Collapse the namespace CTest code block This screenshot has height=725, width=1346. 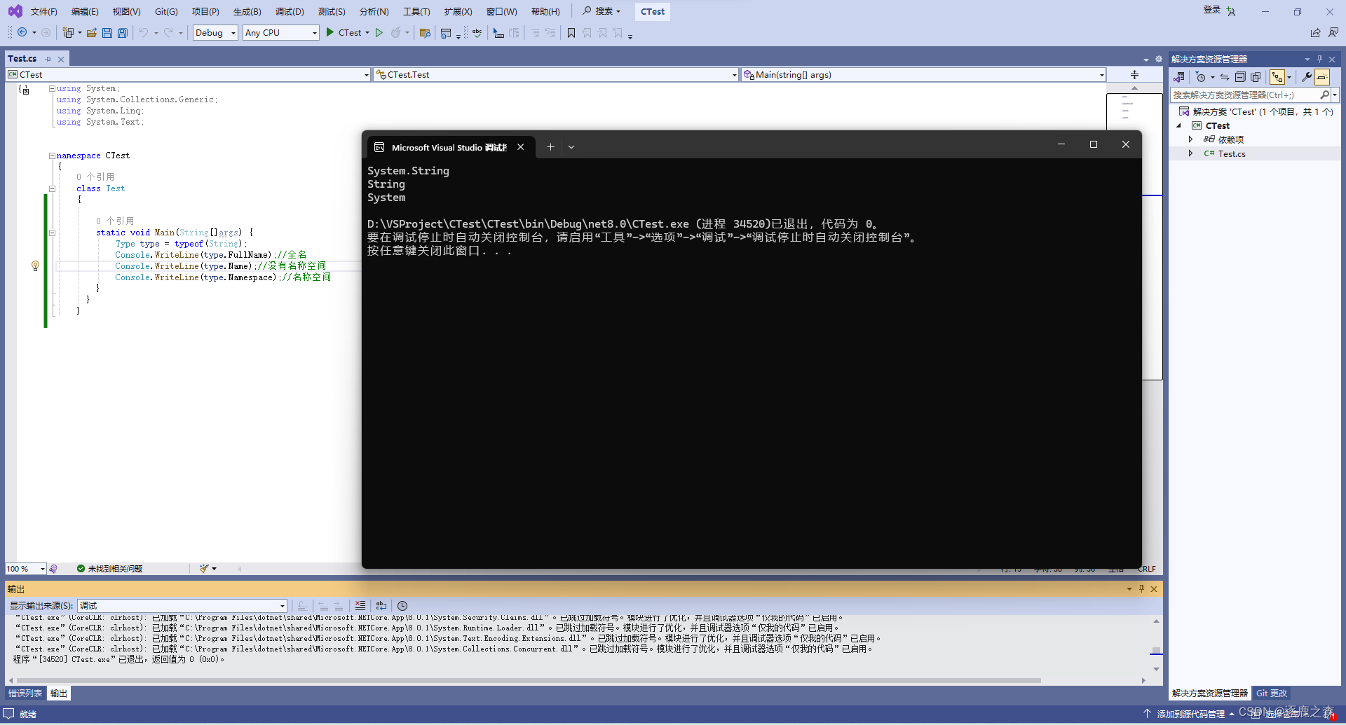coord(52,156)
